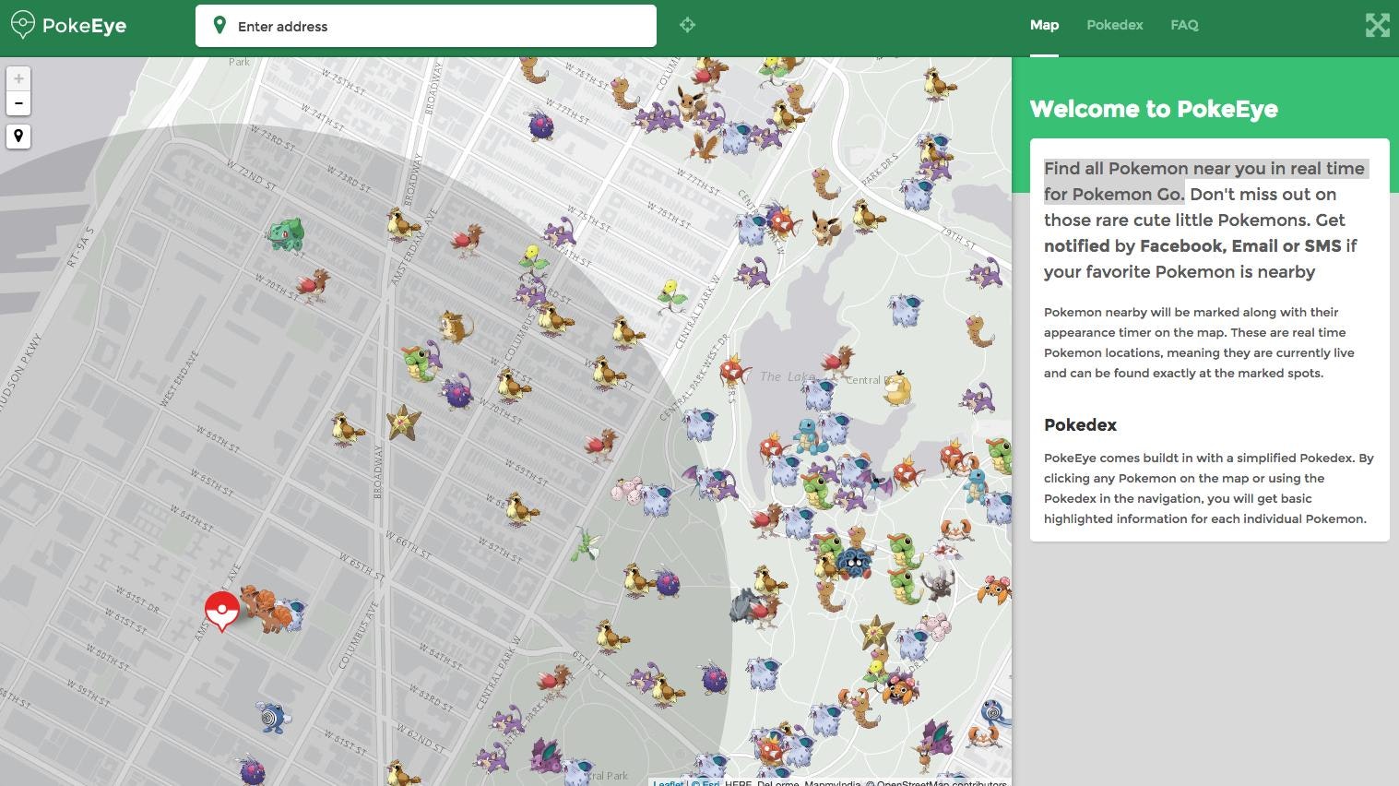This screenshot has height=786, width=1399.
Task: Focus the Enter address search field
Action: (x=426, y=26)
